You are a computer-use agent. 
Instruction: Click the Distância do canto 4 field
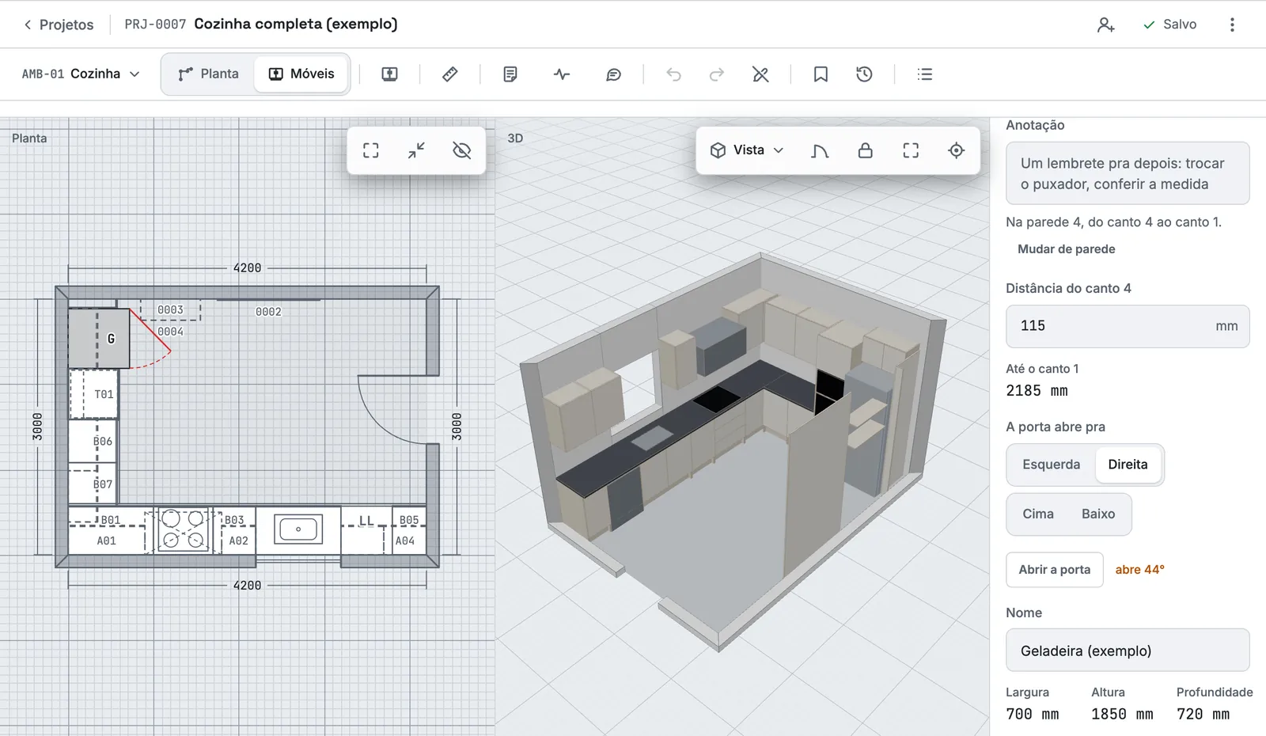(1128, 326)
